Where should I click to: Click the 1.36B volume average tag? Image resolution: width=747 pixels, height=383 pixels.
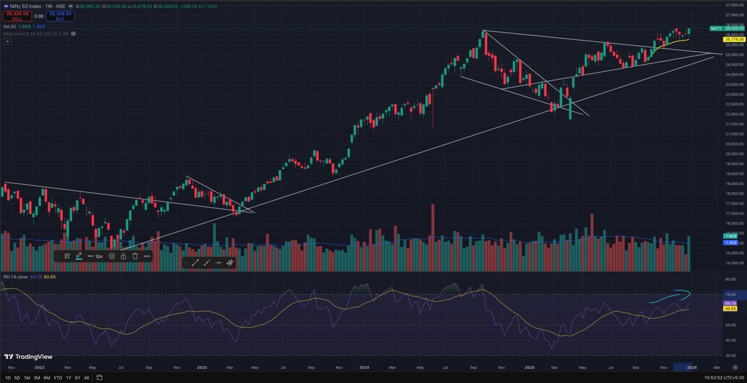click(730, 242)
